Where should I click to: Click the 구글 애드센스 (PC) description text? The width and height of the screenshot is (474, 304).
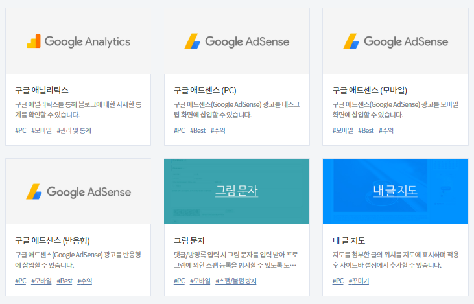click(x=237, y=110)
